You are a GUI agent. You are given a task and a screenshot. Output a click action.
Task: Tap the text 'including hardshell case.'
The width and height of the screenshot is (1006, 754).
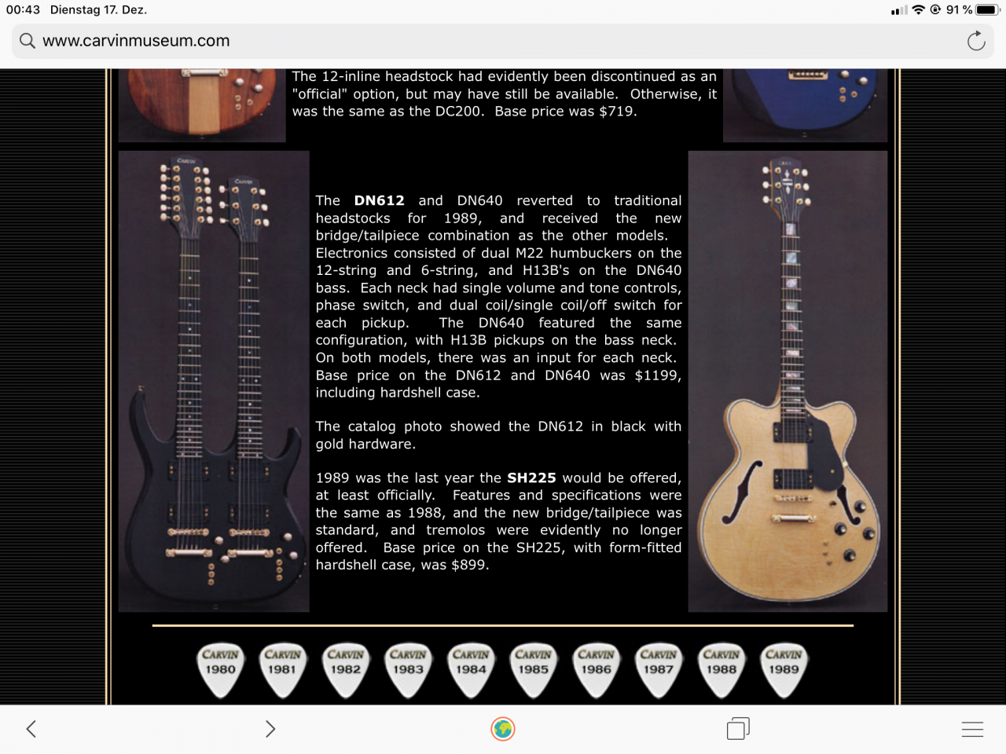pyautogui.click(x=398, y=393)
